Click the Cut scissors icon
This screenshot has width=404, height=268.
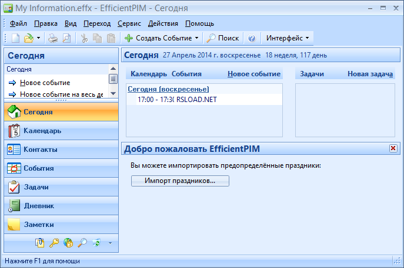[84, 38]
